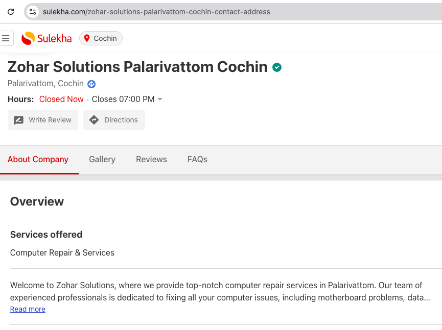Image resolution: width=442 pixels, height=330 pixels.
Task: Click the blue Google listing icon
Action: click(91, 84)
